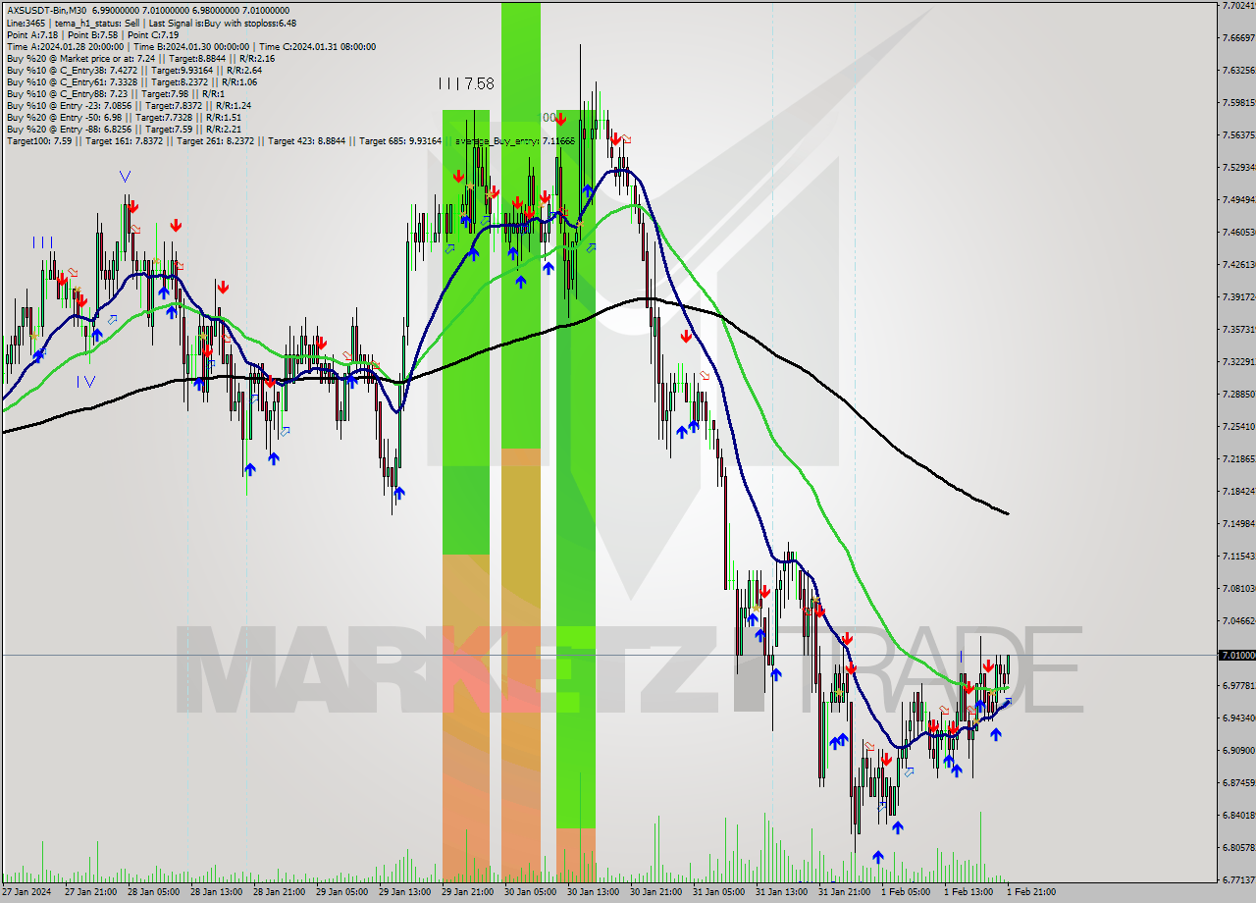Click the 7.18424 price axis label
The height and width of the screenshot is (903, 1256).
point(1236,491)
